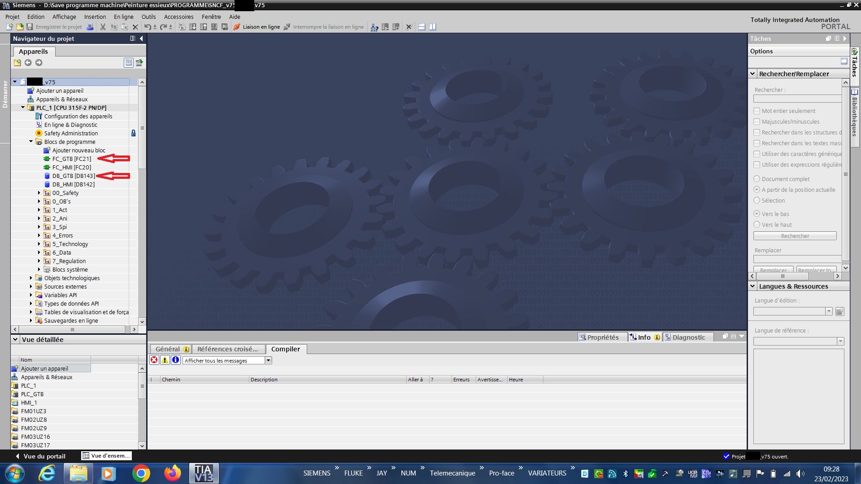Show errors filter icon in Compiler tab
The image size is (861, 484).
154,360
